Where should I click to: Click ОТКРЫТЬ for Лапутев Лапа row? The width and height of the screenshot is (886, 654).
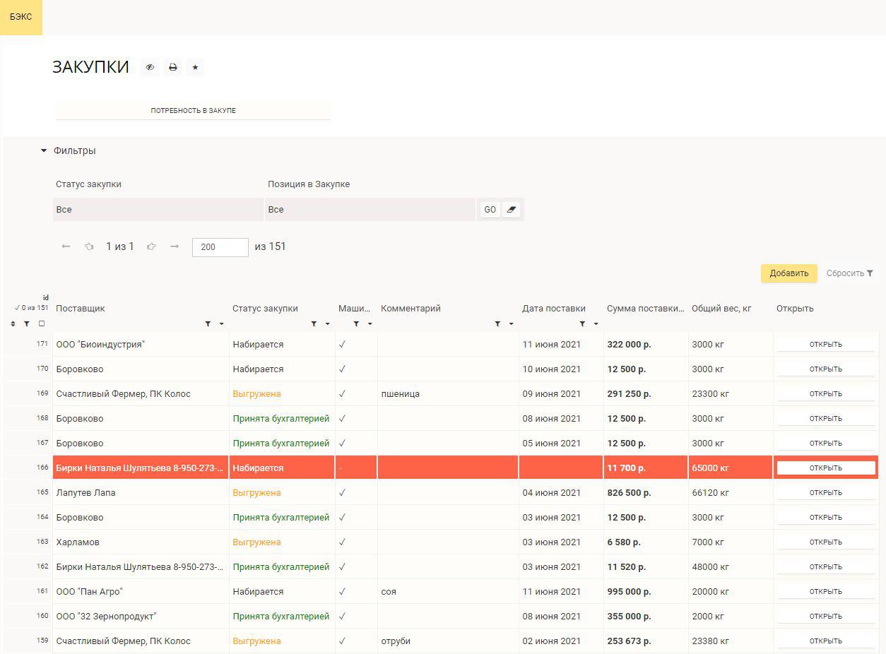tap(826, 493)
